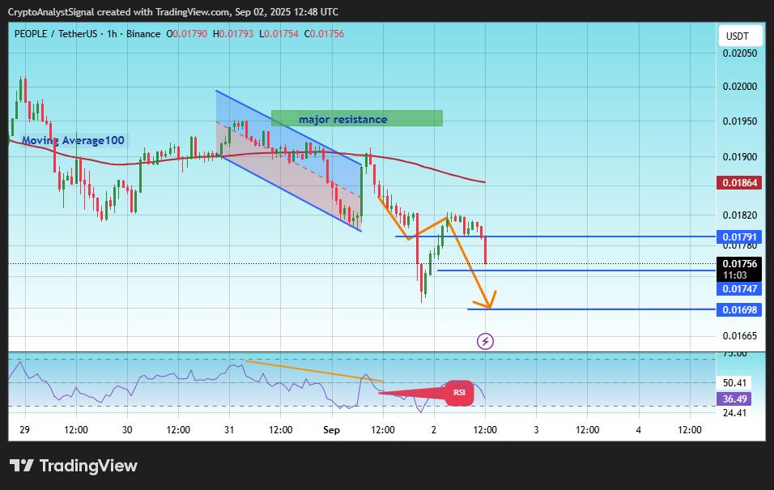Click the red RSI callout label
The height and width of the screenshot is (490, 774).
coord(460,393)
